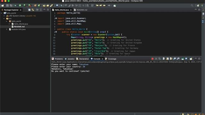The height and width of the screenshot is (115, 205).
Task: Click the Search pencil/flashlight toolbar icon
Action: (51, 5)
